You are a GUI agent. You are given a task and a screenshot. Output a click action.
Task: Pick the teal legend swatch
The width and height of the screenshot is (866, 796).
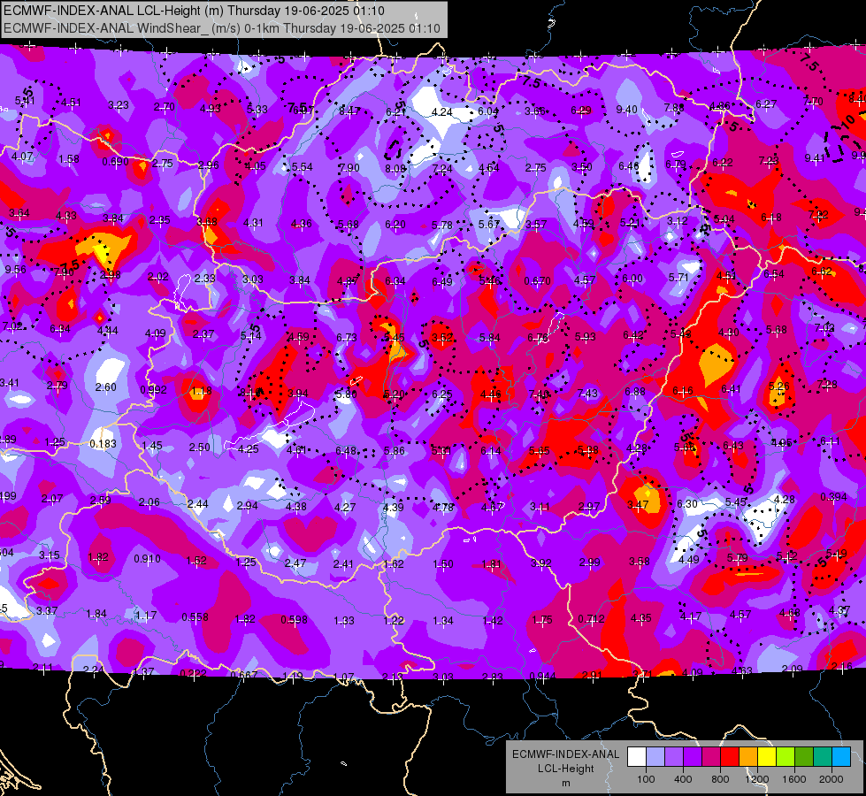tap(823, 756)
